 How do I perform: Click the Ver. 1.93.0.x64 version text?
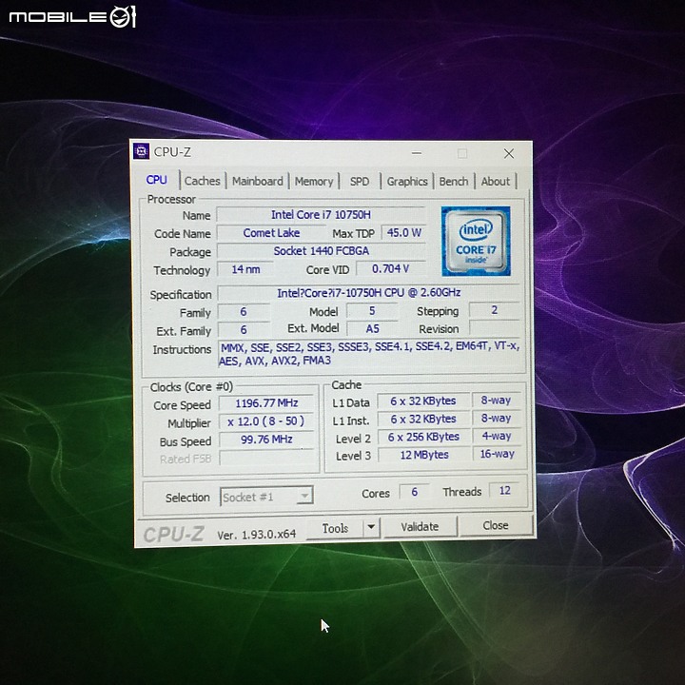click(x=257, y=535)
